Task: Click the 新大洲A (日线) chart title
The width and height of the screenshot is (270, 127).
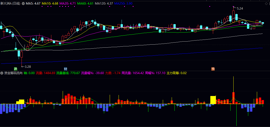Action: [x=11, y=4]
